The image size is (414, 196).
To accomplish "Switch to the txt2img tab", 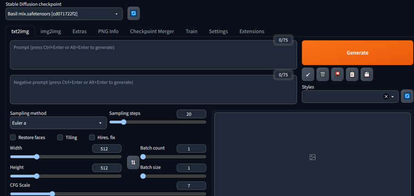I will [x=20, y=31].
